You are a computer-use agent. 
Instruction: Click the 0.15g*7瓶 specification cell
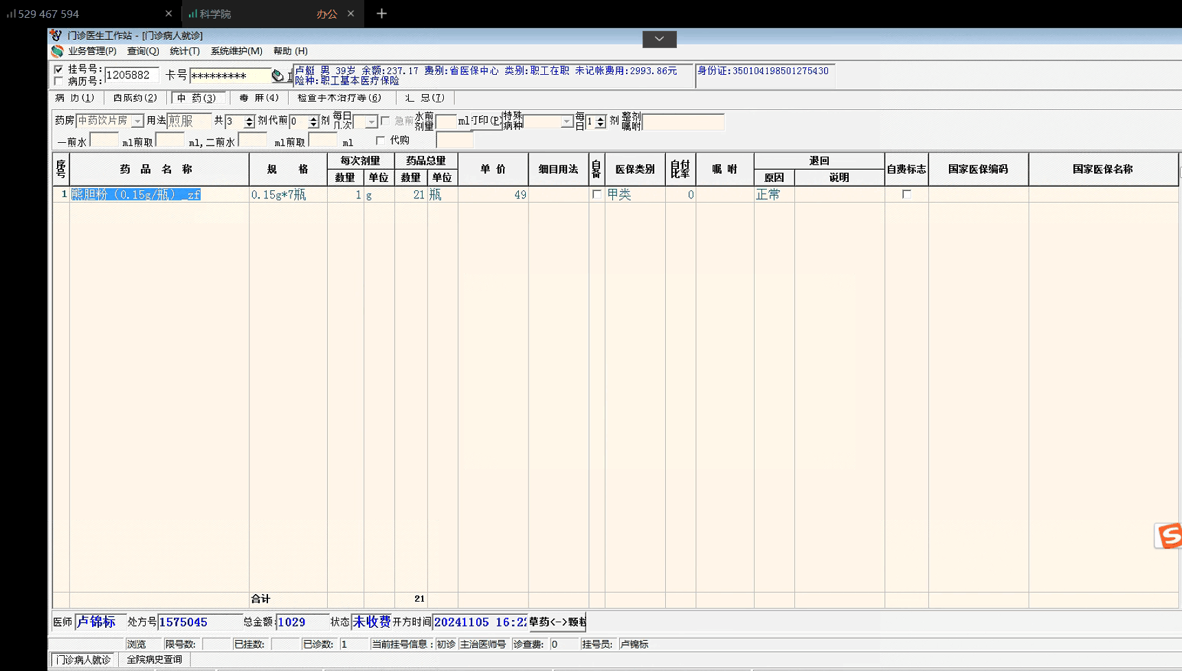(x=288, y=195)
